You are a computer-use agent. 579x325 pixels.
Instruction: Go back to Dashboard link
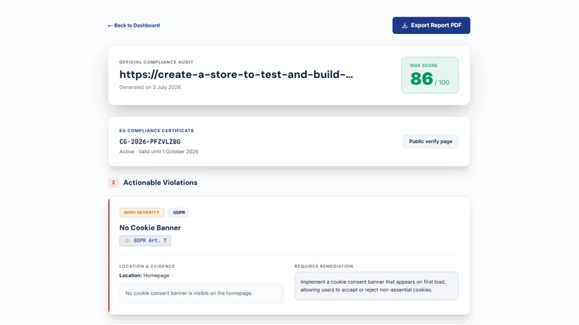134,25
